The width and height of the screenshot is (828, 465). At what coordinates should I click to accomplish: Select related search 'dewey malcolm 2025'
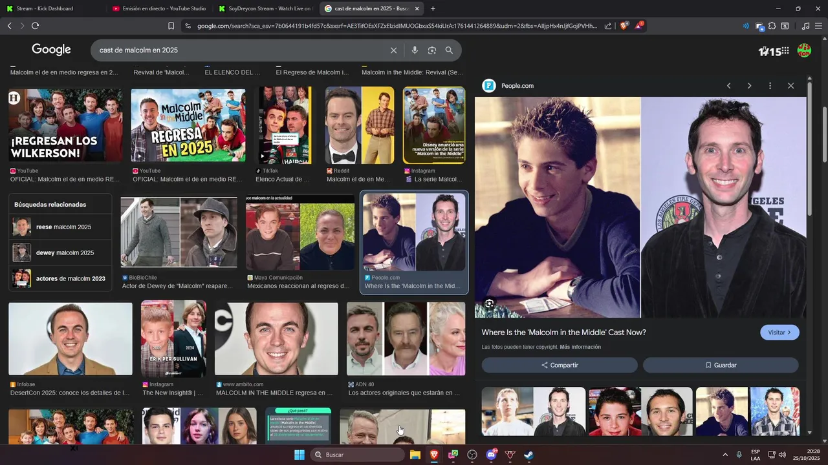60,253
